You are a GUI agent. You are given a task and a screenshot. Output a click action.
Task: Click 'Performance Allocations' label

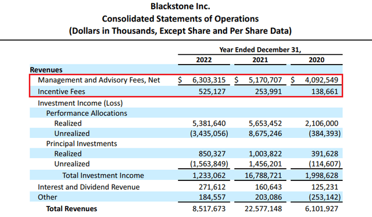(87, 113)
